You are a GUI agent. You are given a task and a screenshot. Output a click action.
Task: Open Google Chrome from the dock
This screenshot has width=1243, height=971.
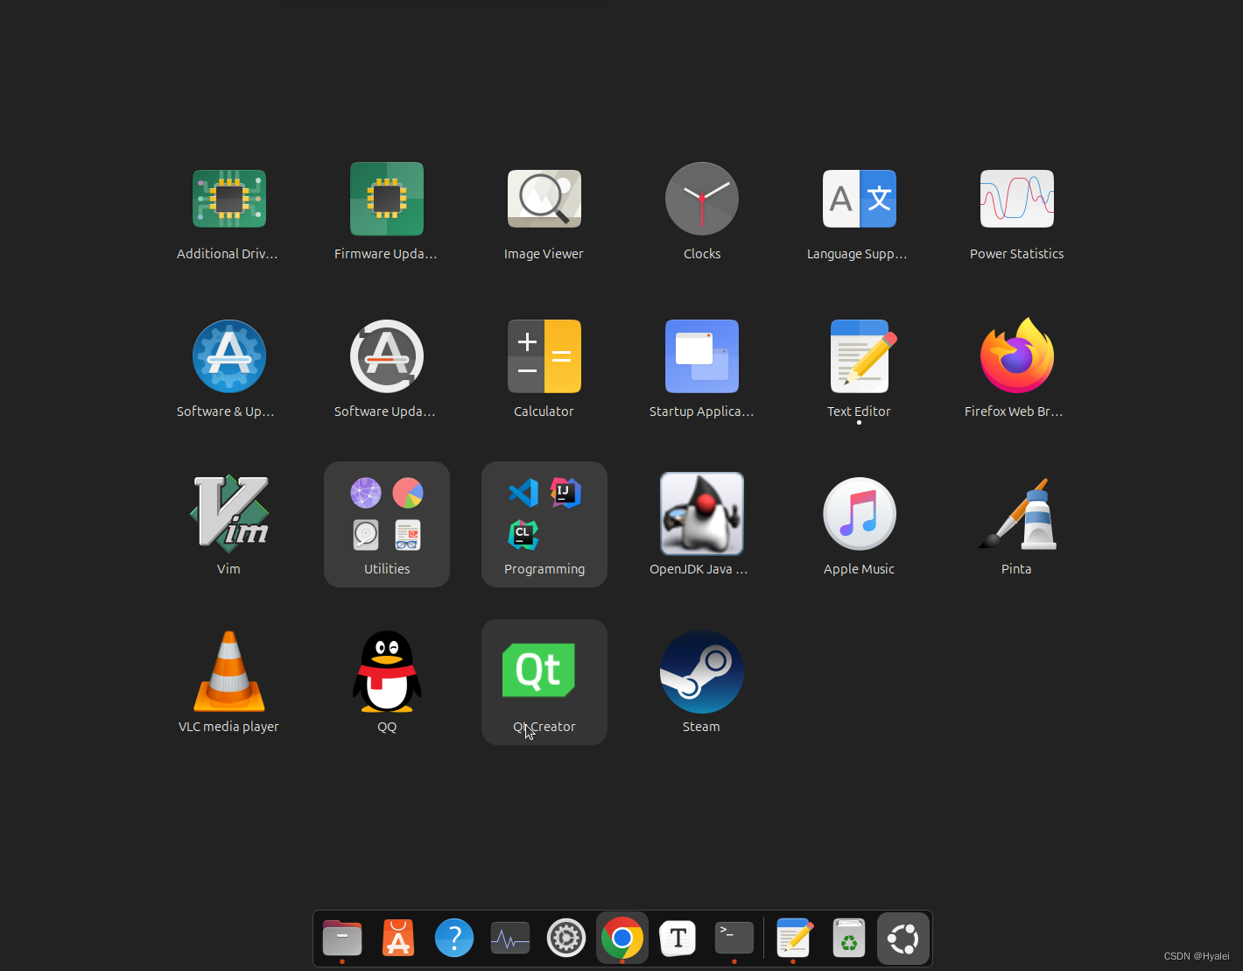pos(621,938)
